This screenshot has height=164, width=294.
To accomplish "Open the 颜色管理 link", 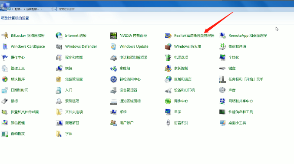I will [x=18, y=123].
